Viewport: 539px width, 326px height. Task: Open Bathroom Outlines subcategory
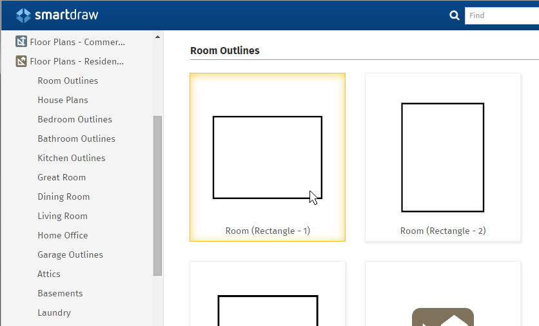tap(76, 139)
